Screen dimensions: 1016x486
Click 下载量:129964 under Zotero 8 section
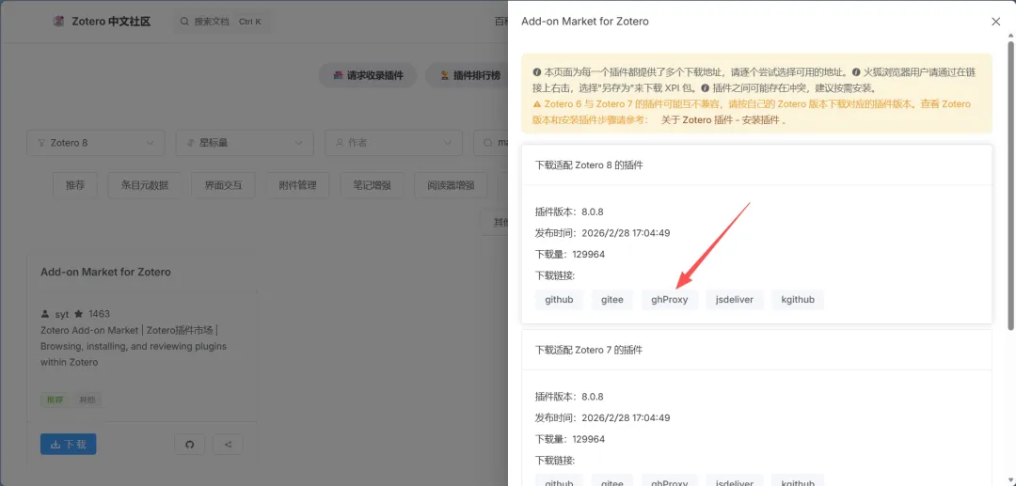point(570,255)
